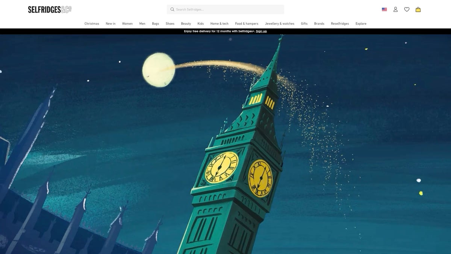The height and width of the screenshot is (254, 451).
Task: Open Home & tech category
Action: coord(219,24)
